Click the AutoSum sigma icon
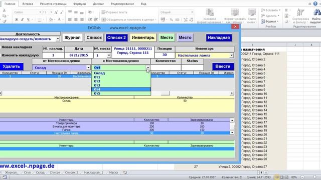The width and height of the screenshot is (321, 180). point(286,10)
